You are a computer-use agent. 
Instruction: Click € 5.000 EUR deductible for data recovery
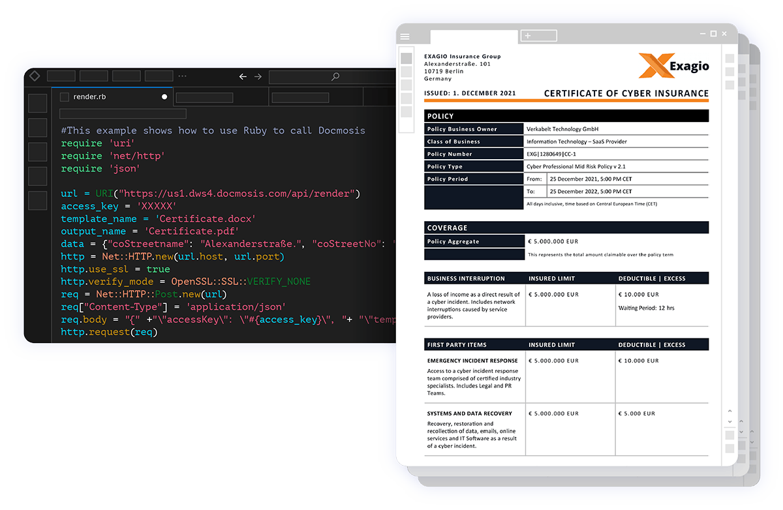pyautogui.click(x=637, y=413)
